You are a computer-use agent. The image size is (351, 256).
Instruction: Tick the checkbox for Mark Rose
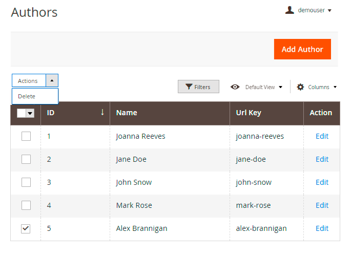(26, 205)
